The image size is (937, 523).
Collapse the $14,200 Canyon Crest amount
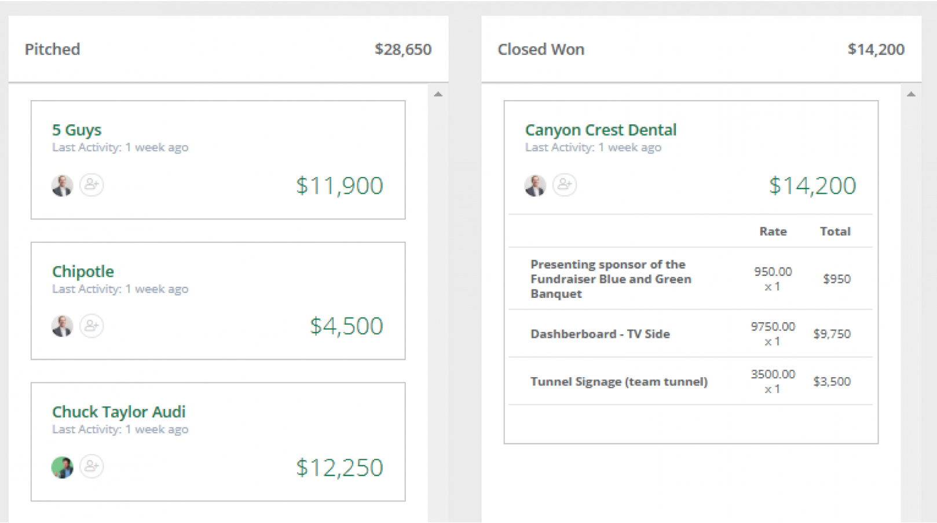coord(812,186)
